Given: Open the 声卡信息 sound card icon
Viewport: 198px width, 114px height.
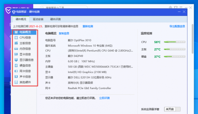Looking at the screenshot, I should click(16, 77).
